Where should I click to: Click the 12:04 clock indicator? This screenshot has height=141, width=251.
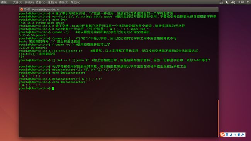(x=241, y=2)
